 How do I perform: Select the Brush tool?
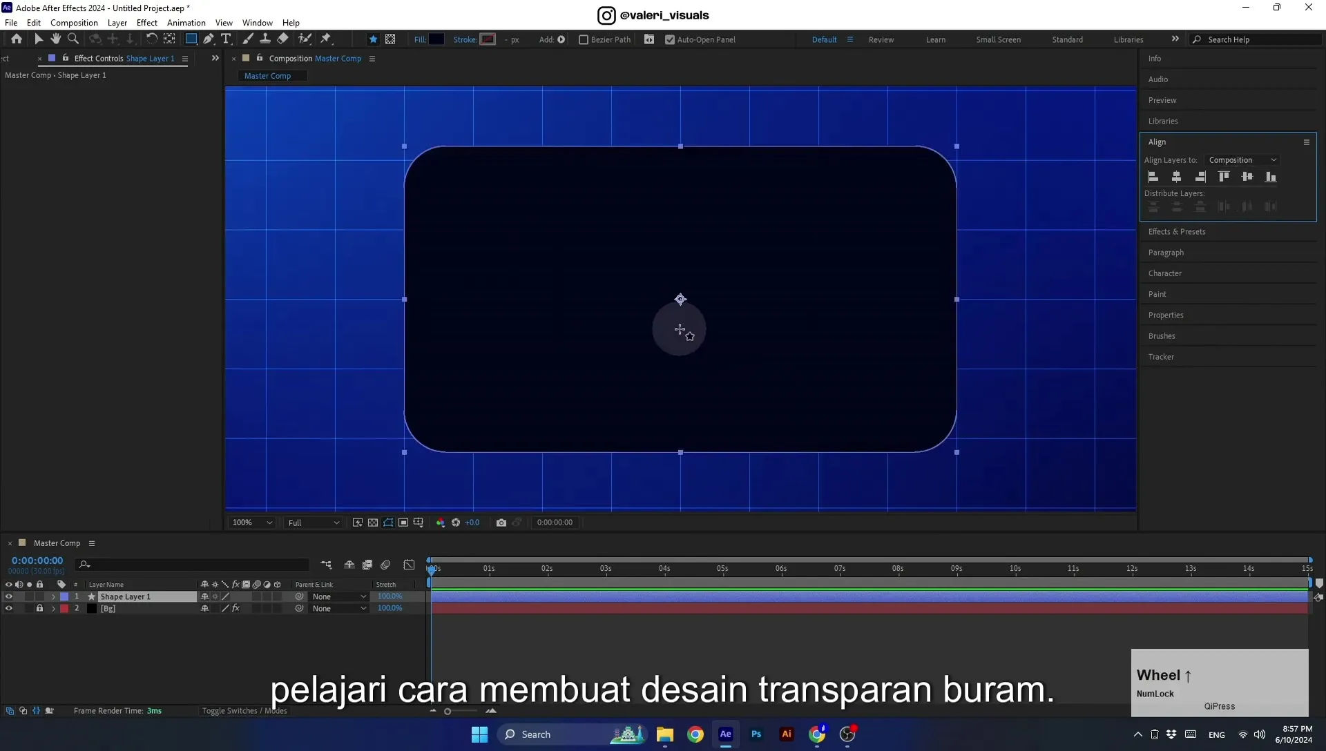tap(247, 39)
